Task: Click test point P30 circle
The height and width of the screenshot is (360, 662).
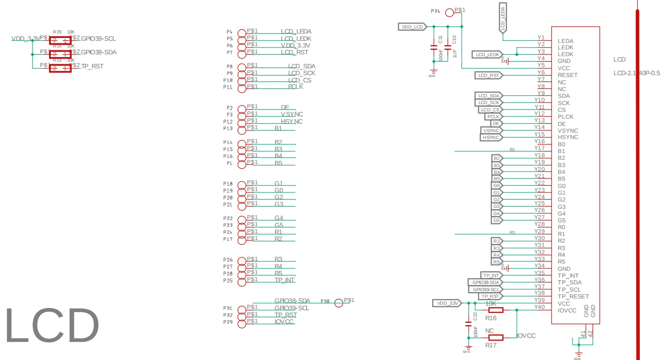Action: coord(339,302)
